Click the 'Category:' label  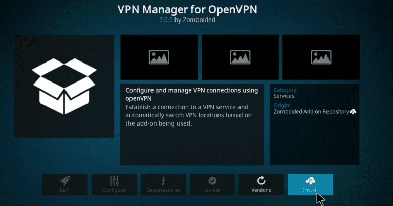pyautogui.click(x=286, y=90)
